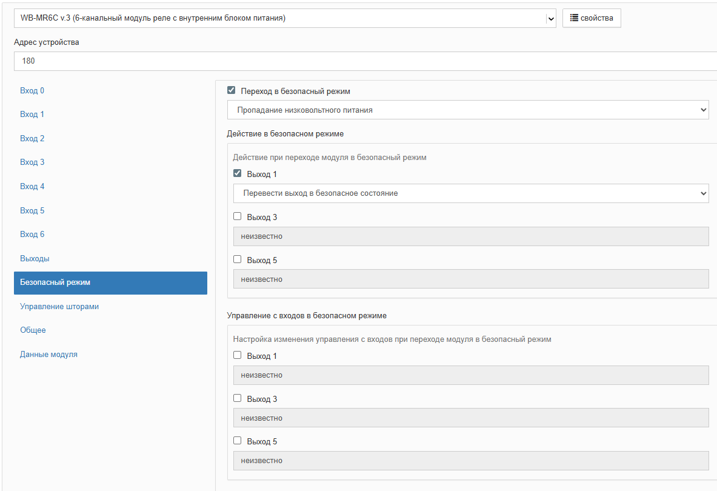
Task: Enable Выход 5 under Действие в безопасном режиме
Action: [238, 259]
